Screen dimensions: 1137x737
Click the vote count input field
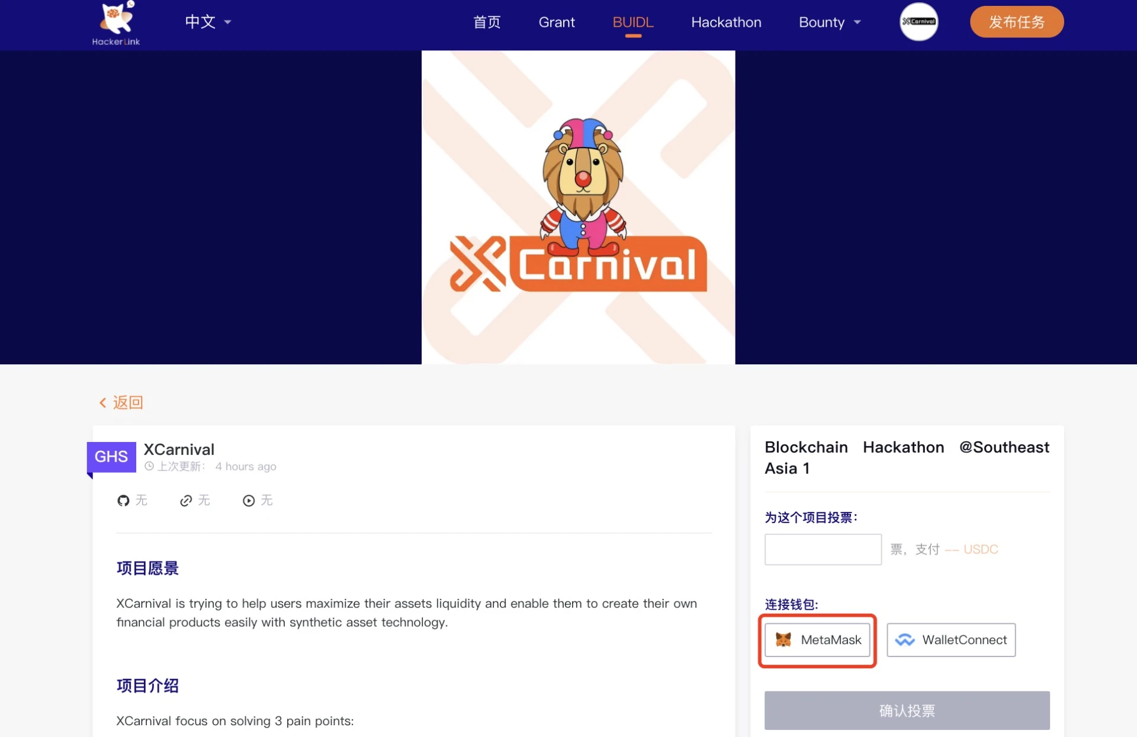pyautogui.click(x=821, y=549)
